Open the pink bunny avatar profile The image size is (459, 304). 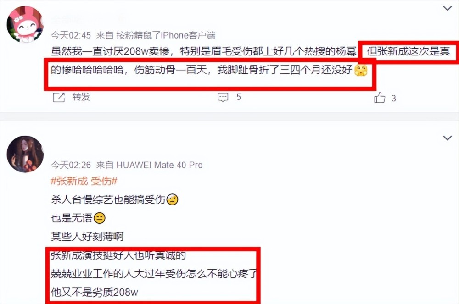point(25,24)
